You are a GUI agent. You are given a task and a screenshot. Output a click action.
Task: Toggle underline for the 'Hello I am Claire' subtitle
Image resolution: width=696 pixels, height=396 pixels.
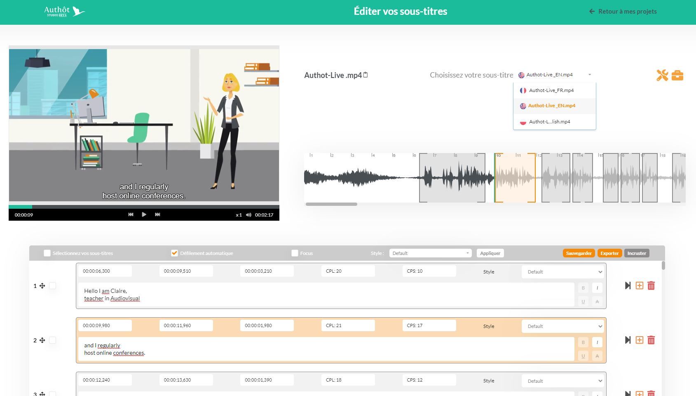point(583,302)
